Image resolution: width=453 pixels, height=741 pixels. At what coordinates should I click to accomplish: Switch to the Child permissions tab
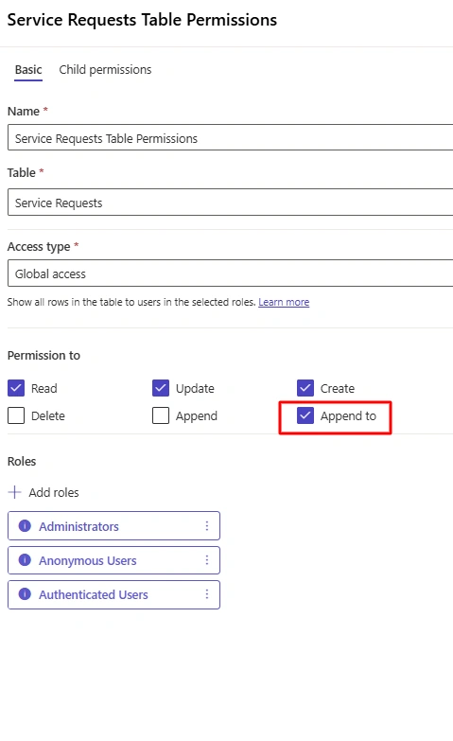pyautogui.click(x=105, y=69)
